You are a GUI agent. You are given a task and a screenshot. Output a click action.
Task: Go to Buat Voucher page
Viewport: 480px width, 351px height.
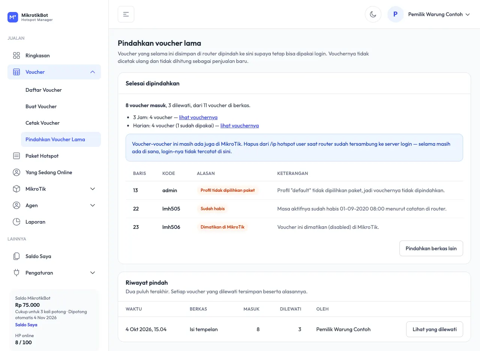click(x=61, y=106)
